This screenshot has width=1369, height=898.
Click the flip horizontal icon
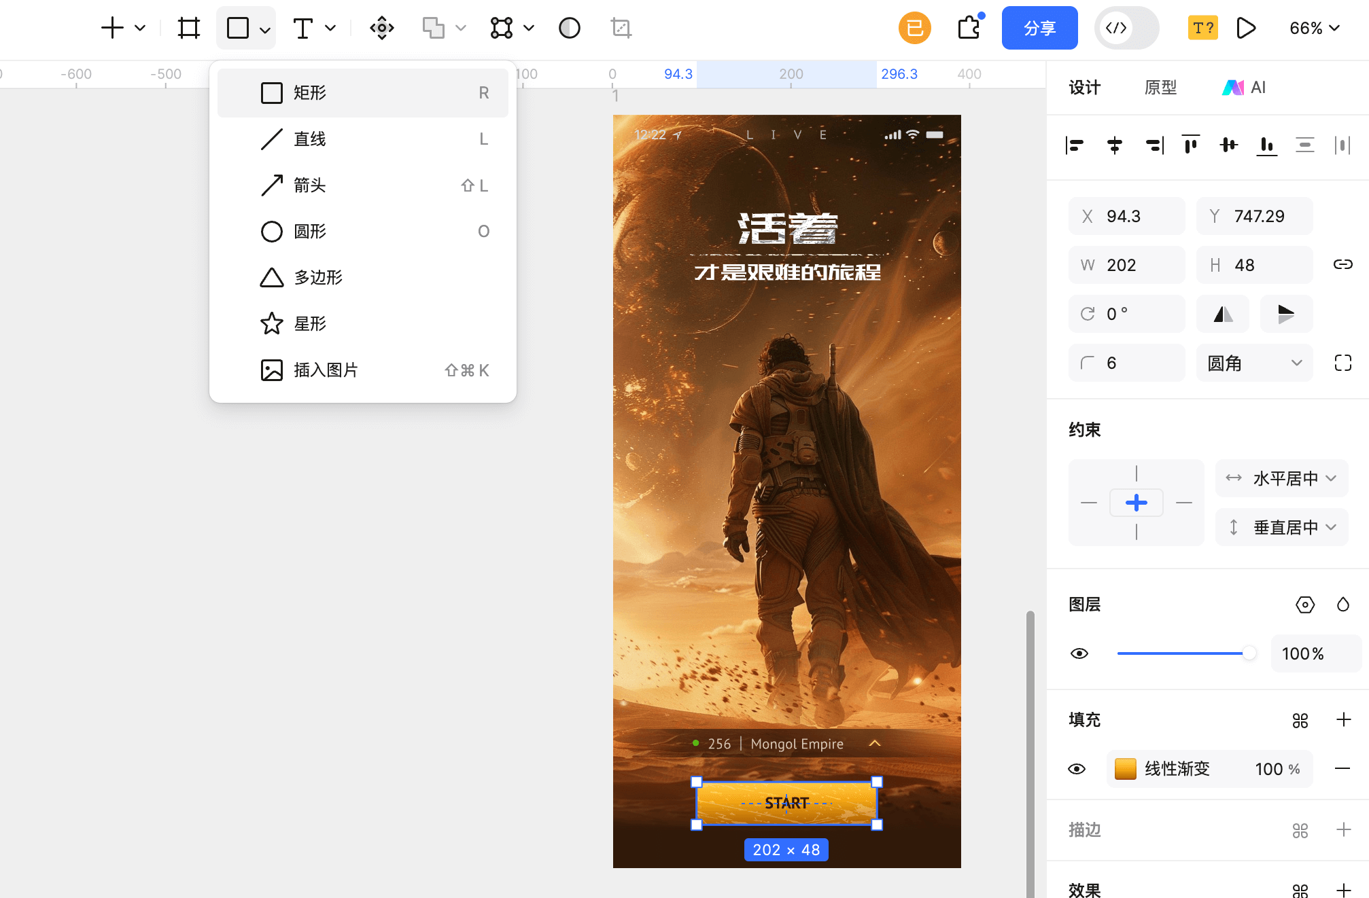click(1222, 314)
